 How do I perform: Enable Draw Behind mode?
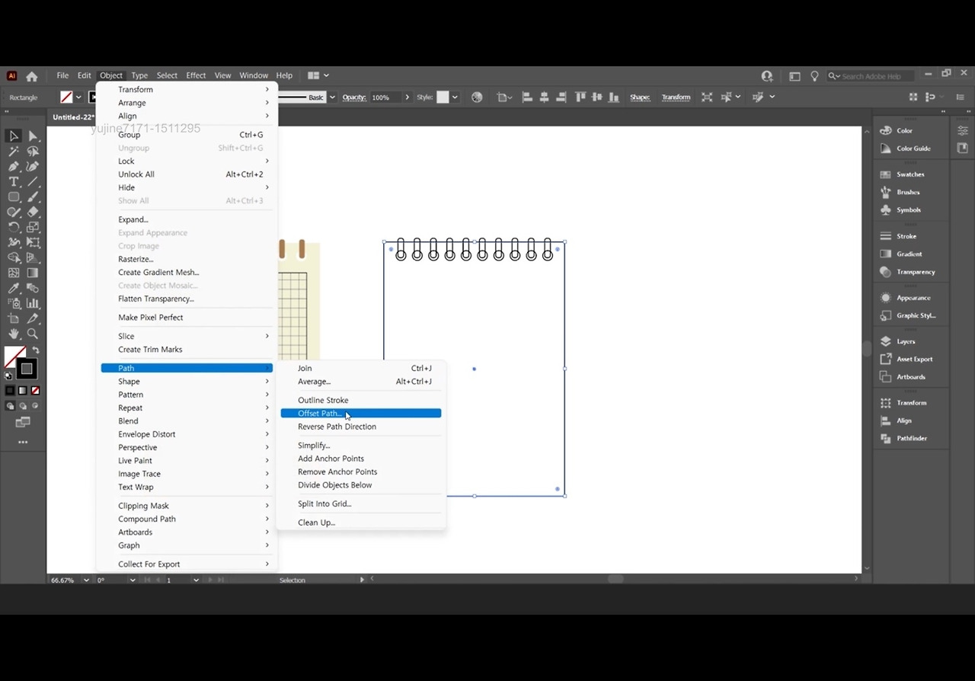[x=22, y=406]
